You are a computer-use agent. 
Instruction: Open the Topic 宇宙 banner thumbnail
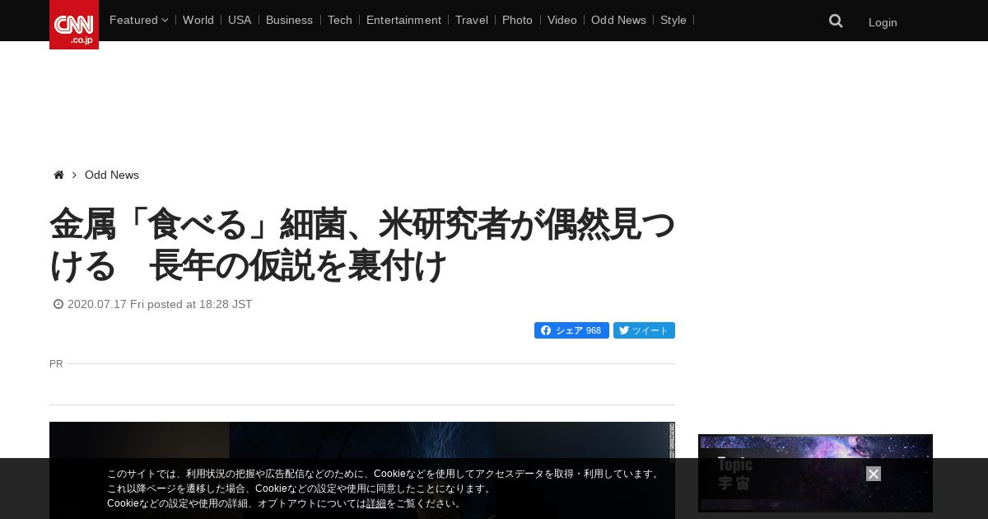(x=815, y=473)
